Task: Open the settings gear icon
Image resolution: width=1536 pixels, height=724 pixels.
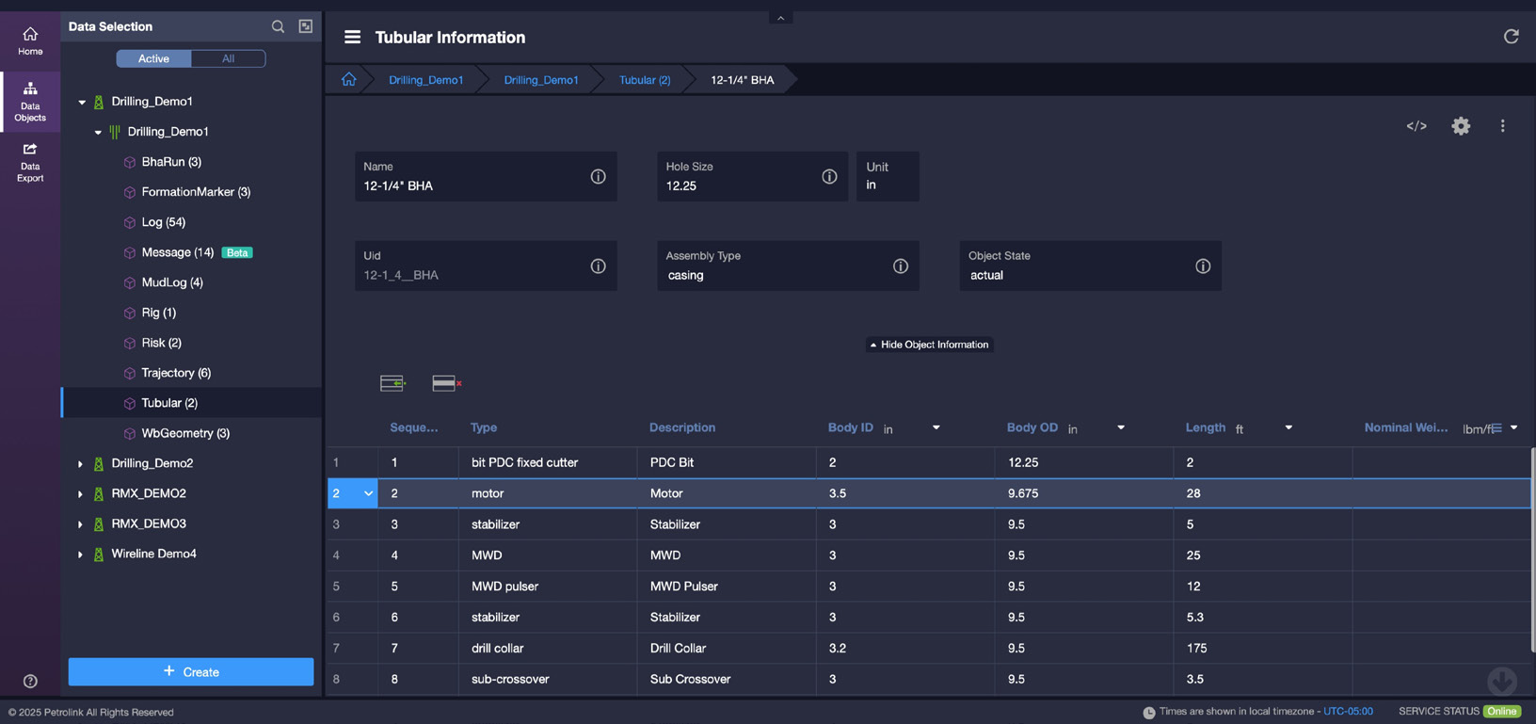Action: (1460, 126)
